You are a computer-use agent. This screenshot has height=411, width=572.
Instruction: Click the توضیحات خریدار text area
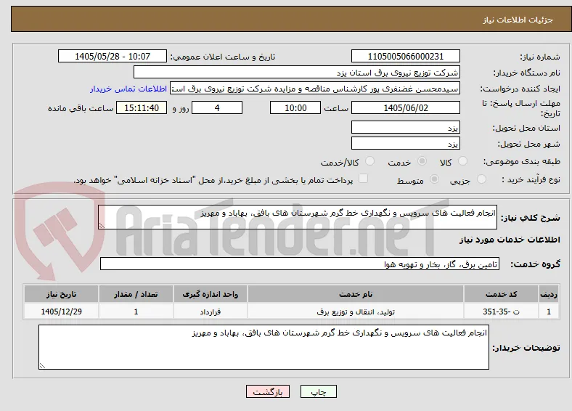263,347
